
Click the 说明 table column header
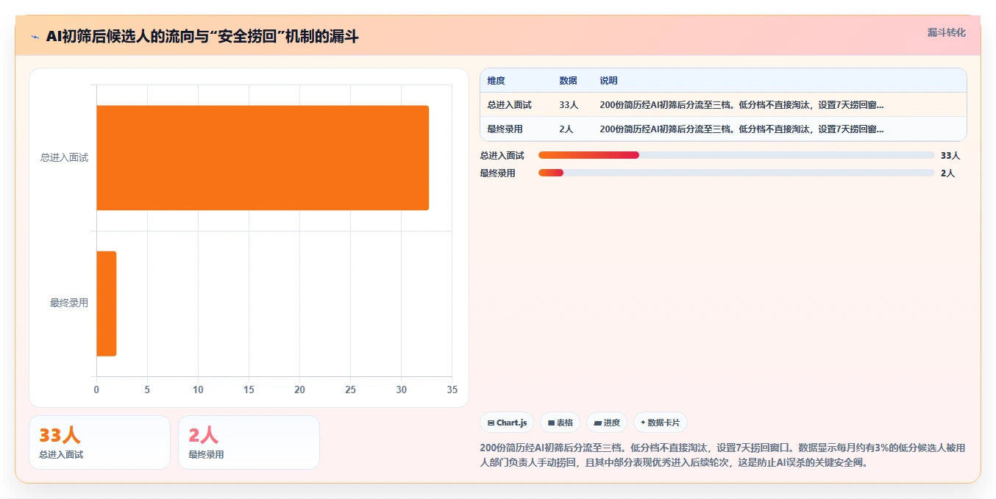click(608, 81)
